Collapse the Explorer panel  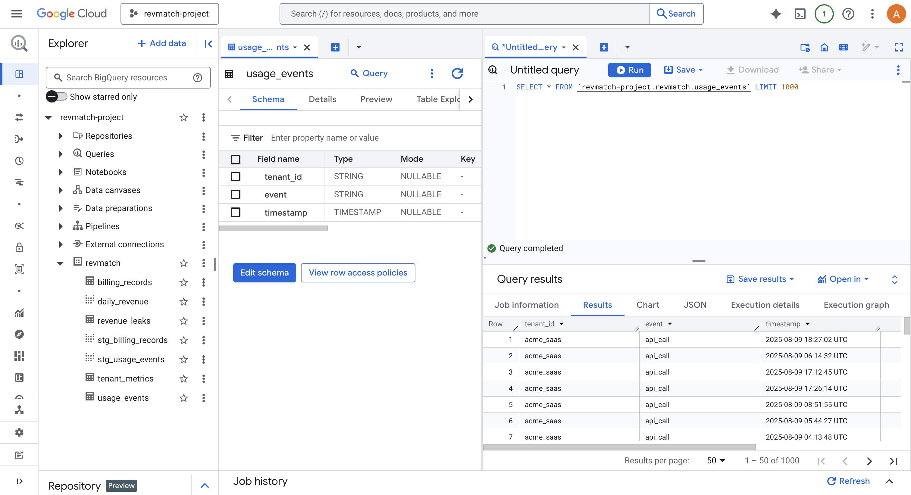point(208,44)
